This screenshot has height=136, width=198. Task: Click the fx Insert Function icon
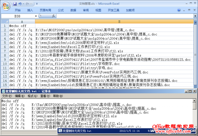click(x=53, y=16)
